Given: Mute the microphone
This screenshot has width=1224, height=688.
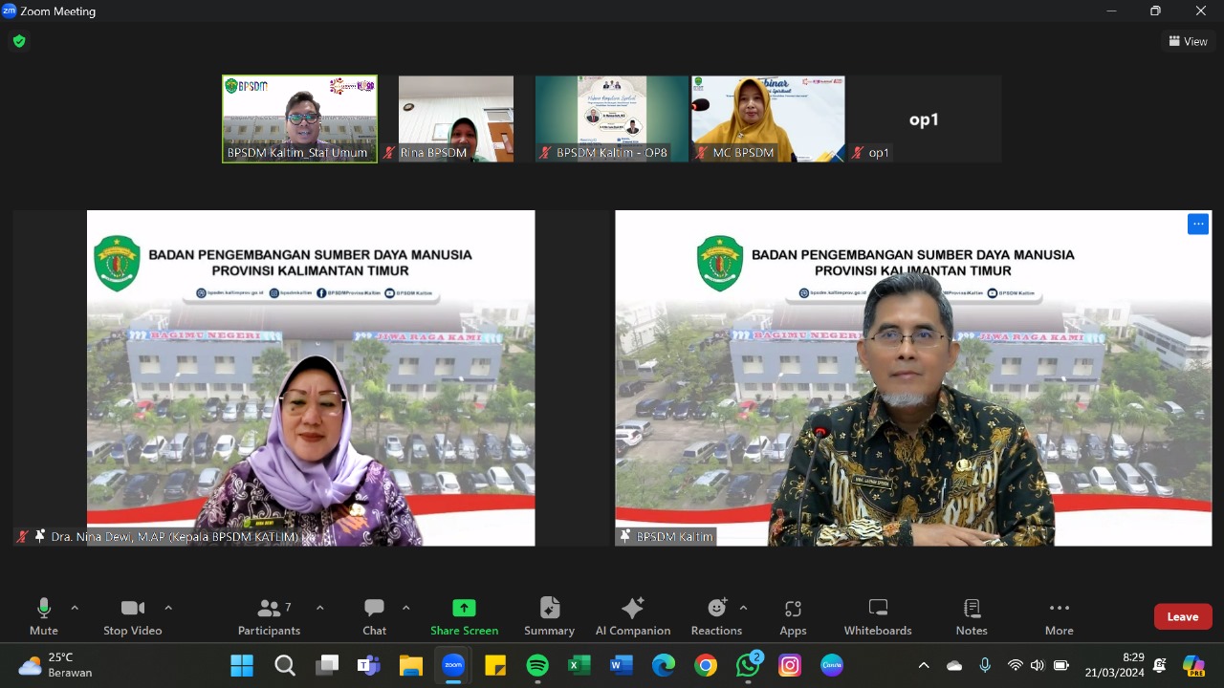Looking at the screenshot, I should click(43, 616).
